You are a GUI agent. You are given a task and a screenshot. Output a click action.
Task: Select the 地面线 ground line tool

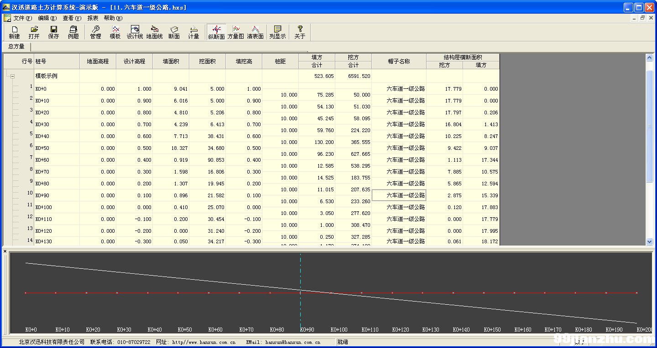pos(155,32)
